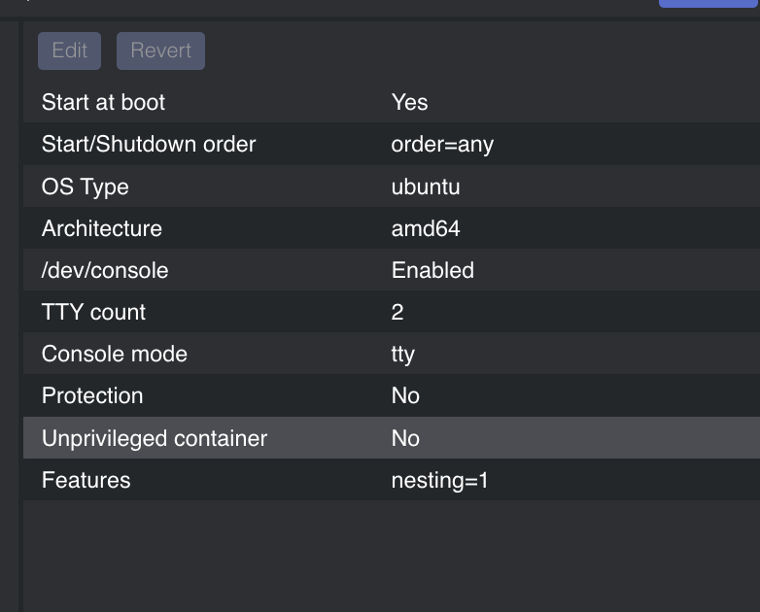Select the Console mode row
This screenshot has height=612, width=760.
pos(392,354)
